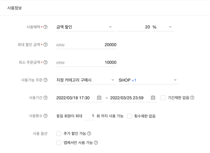Click help icon next to 사용가능 주문
Screen dimensions: 210x153
point(46,80)
